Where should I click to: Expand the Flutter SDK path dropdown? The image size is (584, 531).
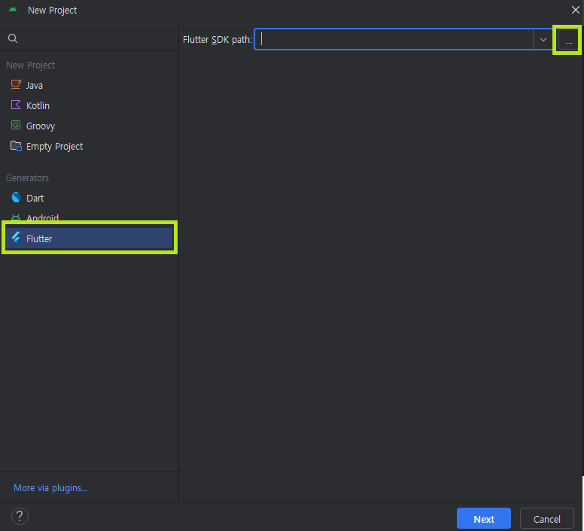tap(543, 39)
